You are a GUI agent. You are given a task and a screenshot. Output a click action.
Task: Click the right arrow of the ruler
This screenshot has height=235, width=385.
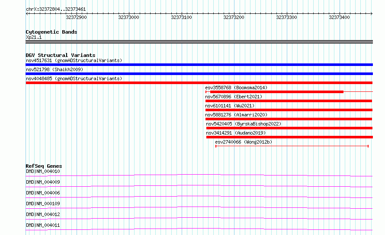pos(372,14)
